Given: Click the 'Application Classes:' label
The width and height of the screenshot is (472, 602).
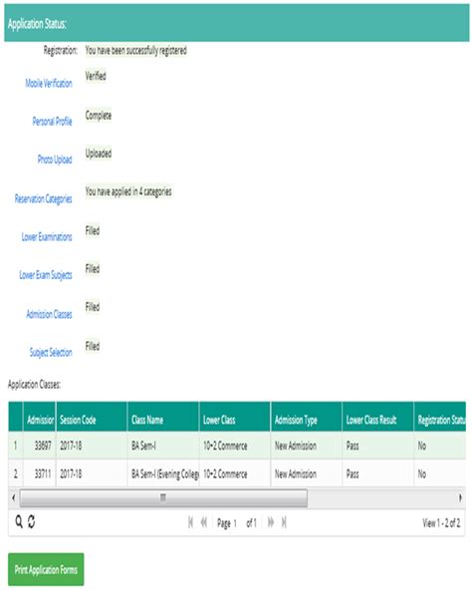Looking at the screenshot, I should [34, 385].
